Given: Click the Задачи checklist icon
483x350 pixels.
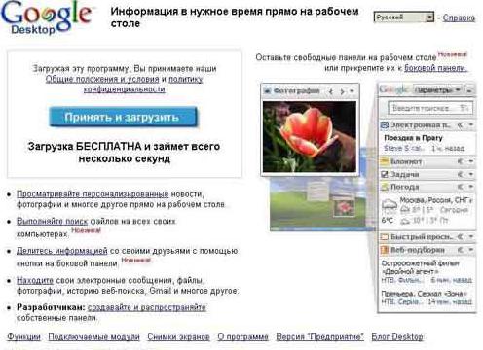Looking at the screenshot, I should (385, 174).
